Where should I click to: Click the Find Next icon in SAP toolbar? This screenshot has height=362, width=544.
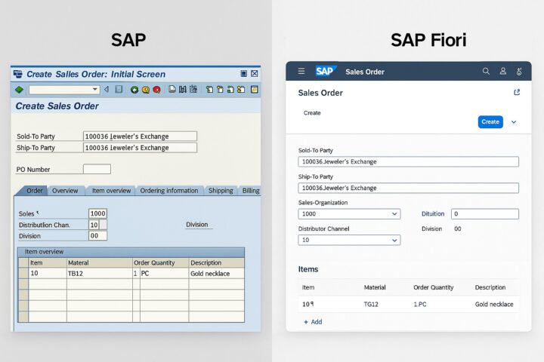[193, 90]
